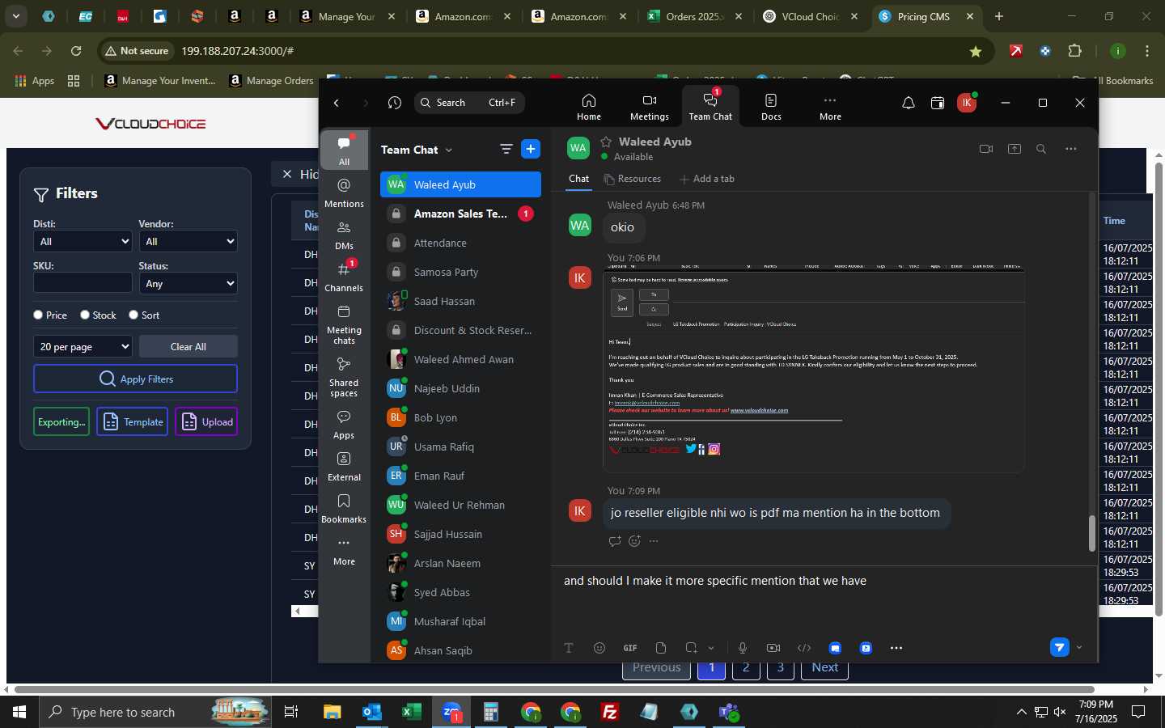The height and width of the screenshot is (728, 1165).
Task: Open Channels in Zoom sidebar
Action: pyautogui.click(x=344, y=277)
